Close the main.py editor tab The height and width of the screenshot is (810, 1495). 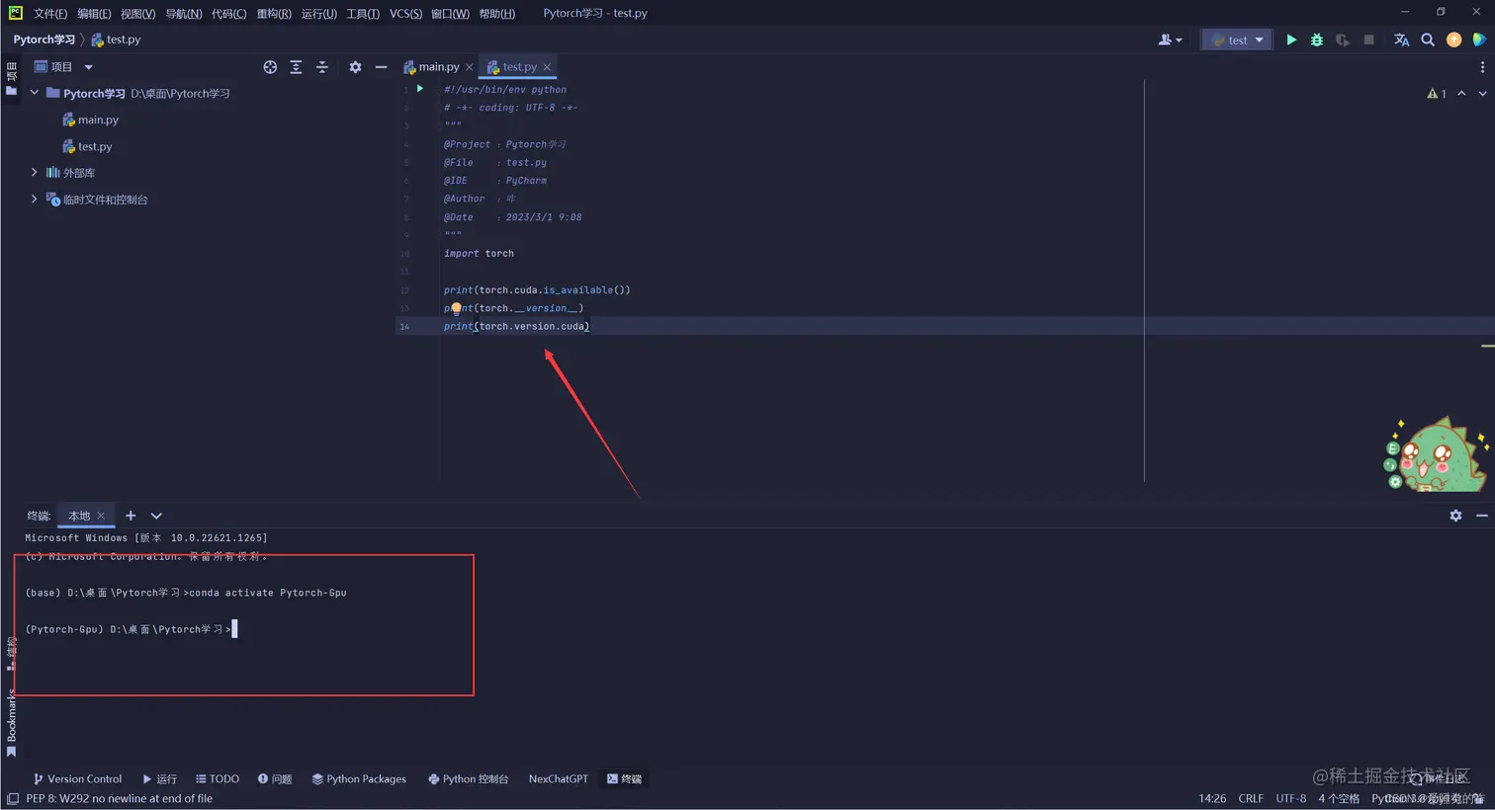[x=469, y=67]
